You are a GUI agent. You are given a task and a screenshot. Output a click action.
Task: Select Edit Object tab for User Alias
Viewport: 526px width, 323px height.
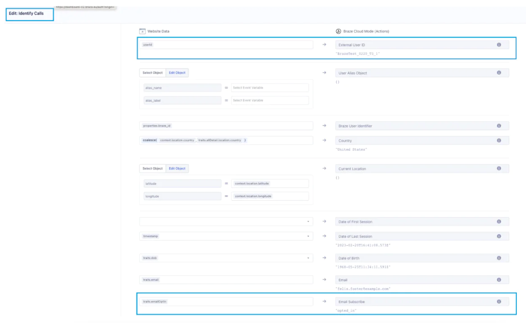point(177,73)
